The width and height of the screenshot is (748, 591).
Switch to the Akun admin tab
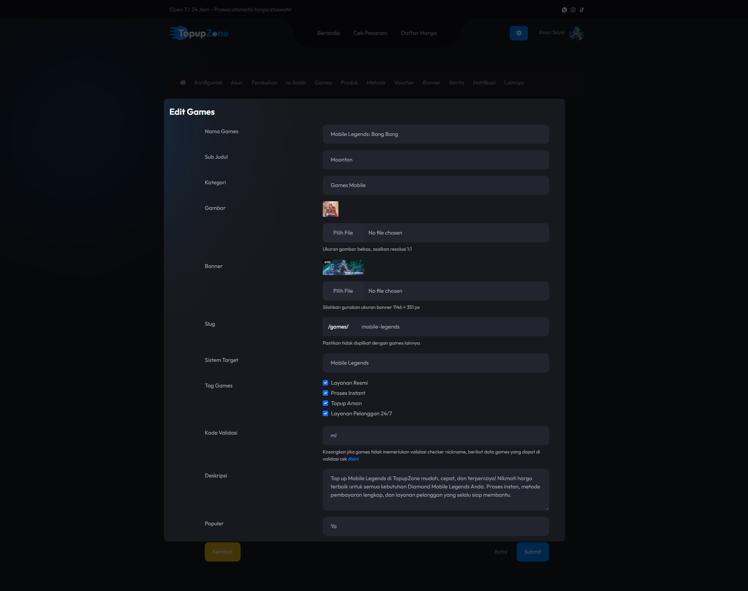[237, 83]
